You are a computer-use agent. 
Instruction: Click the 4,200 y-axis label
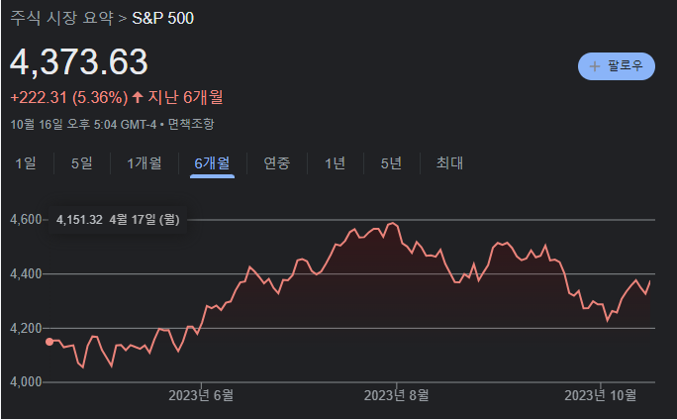[x=26, y=329]
